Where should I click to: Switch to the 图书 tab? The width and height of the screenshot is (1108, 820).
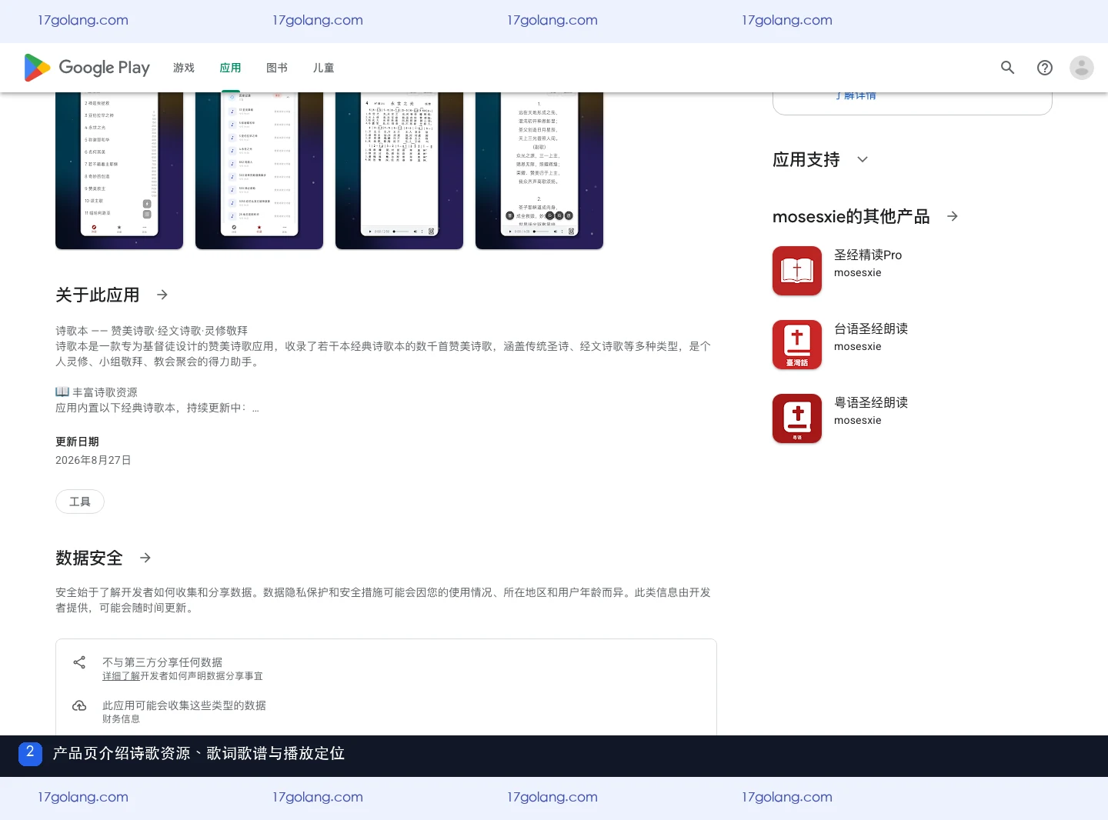tap(277, 68)
